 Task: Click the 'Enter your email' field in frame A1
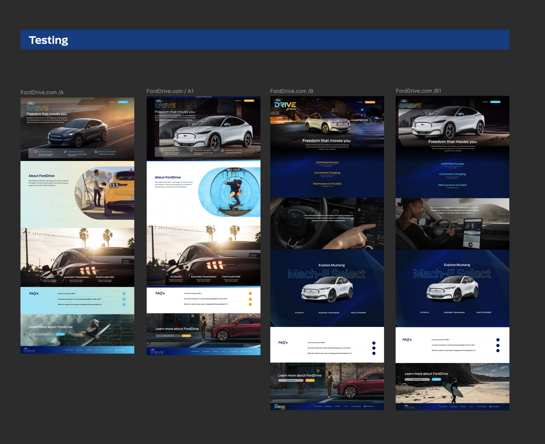[168, 336]
